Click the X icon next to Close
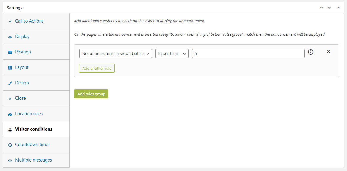Screen dimensions: 347x171 [x=10, y=98]
